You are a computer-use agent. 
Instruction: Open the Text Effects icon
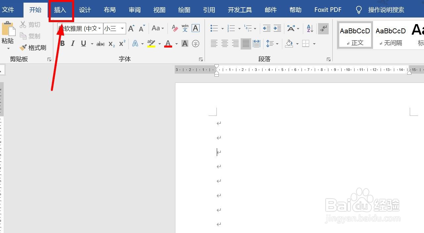click(135, 43)
